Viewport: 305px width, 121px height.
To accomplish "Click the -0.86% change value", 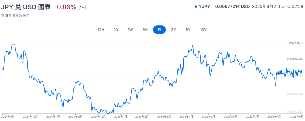I will click(65, 7).
